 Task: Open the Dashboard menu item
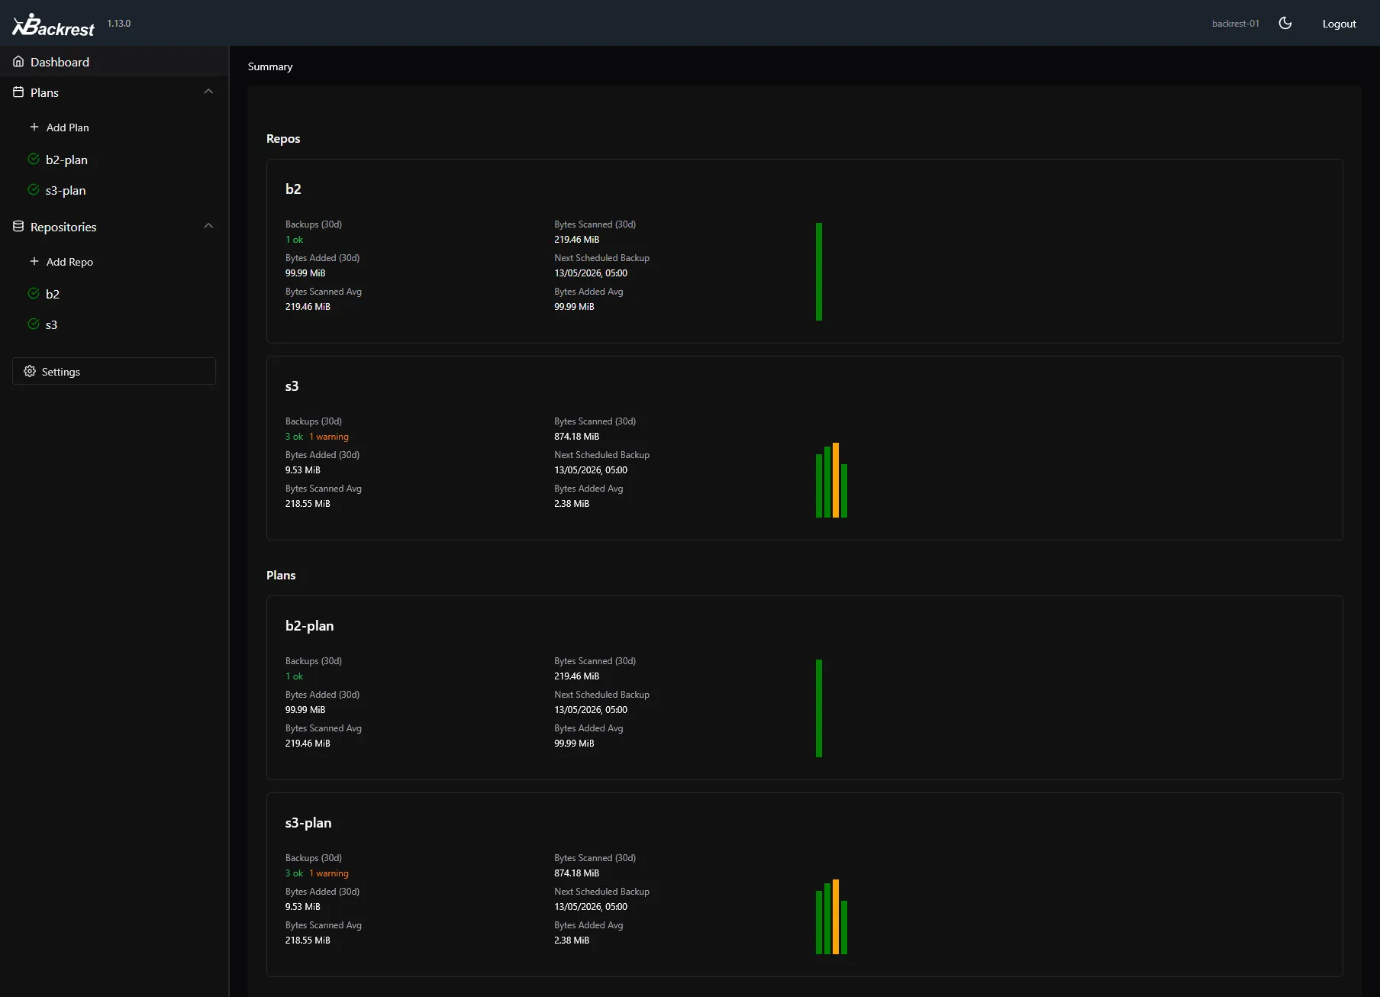tap(114, 62)
